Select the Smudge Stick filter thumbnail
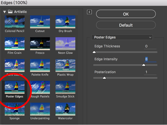The height and width of the screenshot is (125, 167). click(x=65, y=87)
